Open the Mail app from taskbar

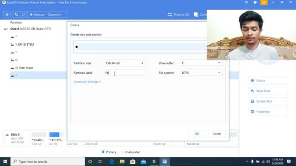pos(143,162)
